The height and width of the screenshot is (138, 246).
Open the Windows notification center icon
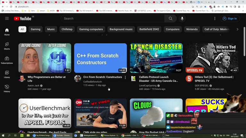[x=242, y=135]
